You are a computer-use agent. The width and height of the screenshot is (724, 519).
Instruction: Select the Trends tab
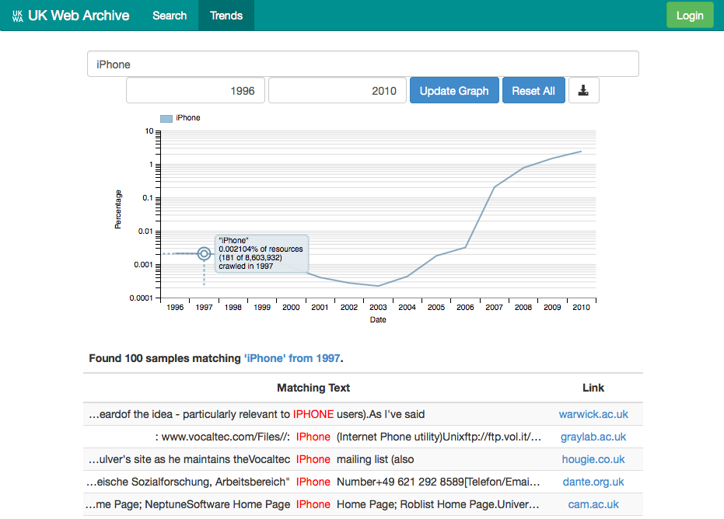click(226, 16)
